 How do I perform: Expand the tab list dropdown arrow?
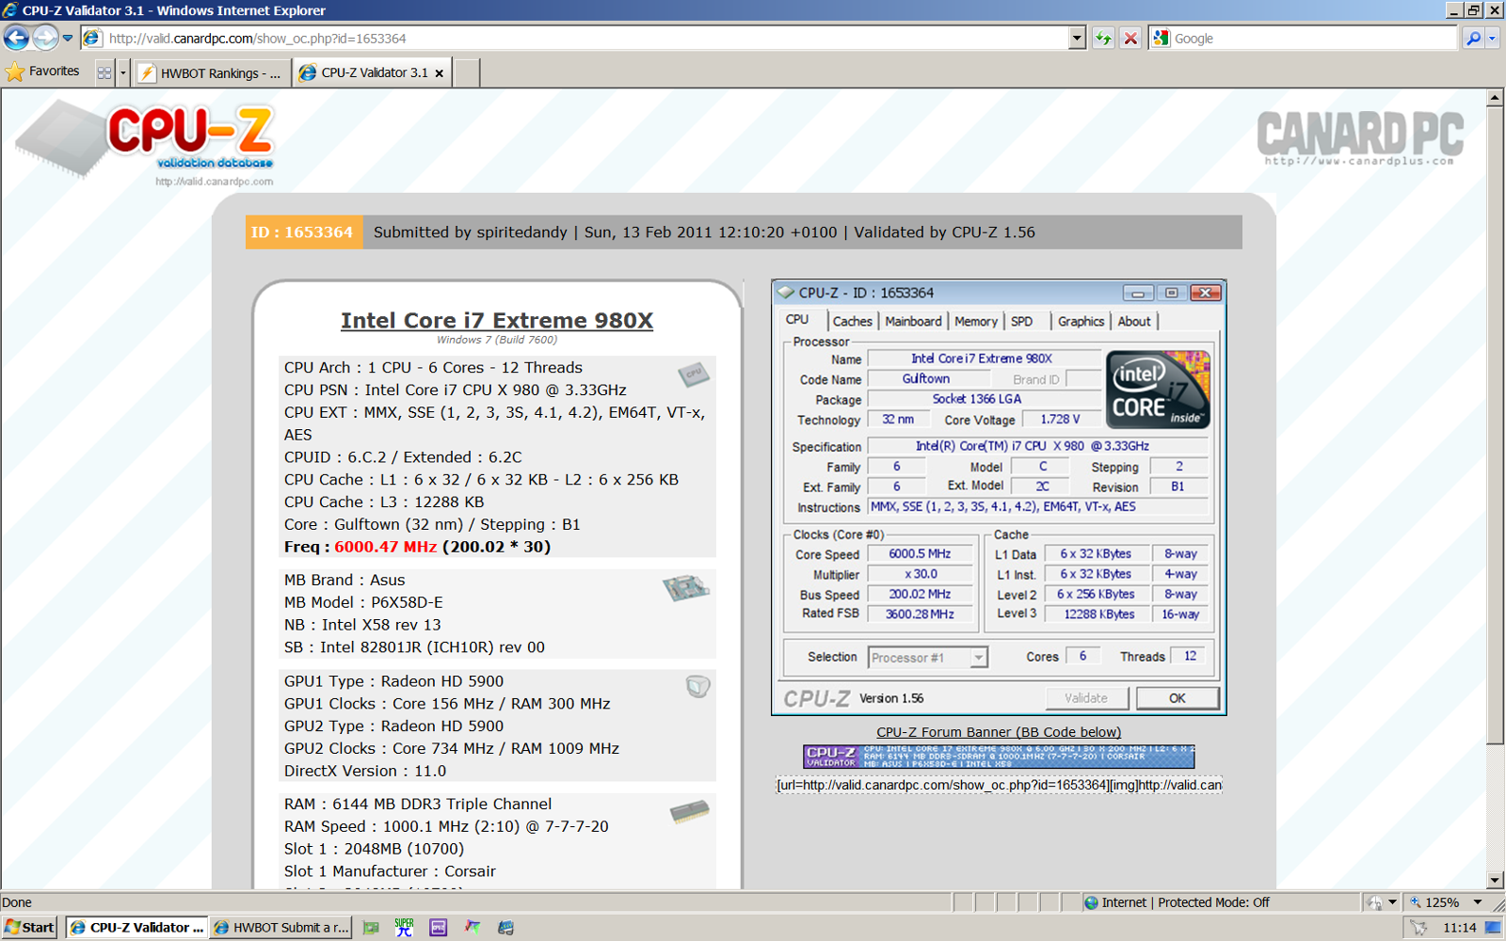[122, 72]
